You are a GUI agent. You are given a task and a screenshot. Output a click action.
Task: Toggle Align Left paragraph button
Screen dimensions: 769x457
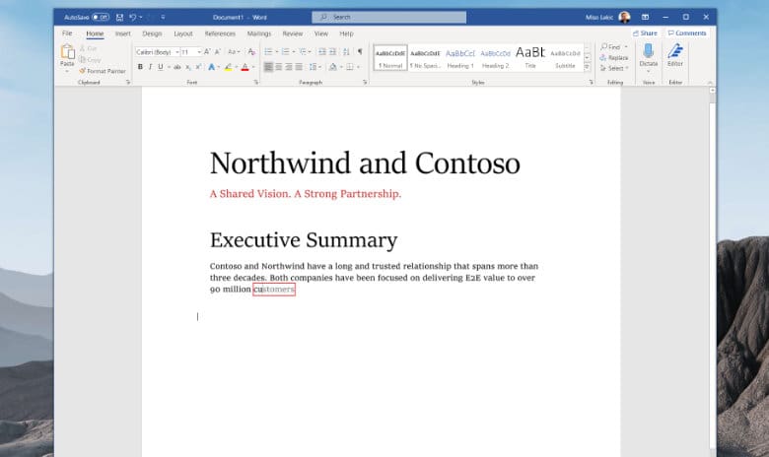(x=268, y=67)
